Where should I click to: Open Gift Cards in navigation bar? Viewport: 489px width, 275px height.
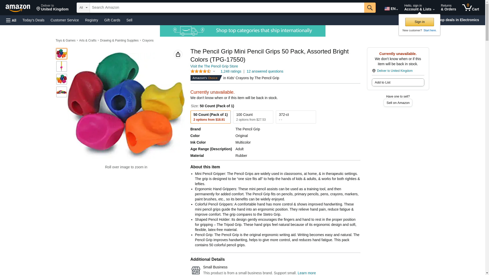112,20
